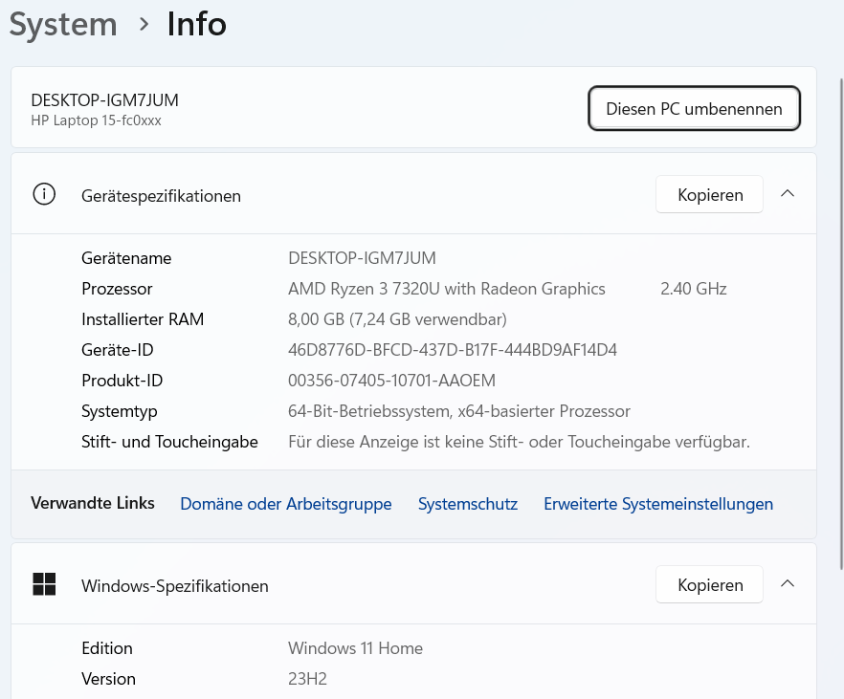Click the Version label
This screenshot has width=844, height=699.
pos(109,679)
